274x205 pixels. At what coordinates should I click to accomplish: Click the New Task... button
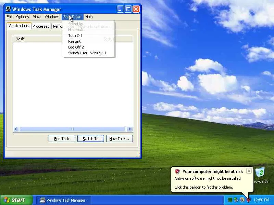pos(119,139)
